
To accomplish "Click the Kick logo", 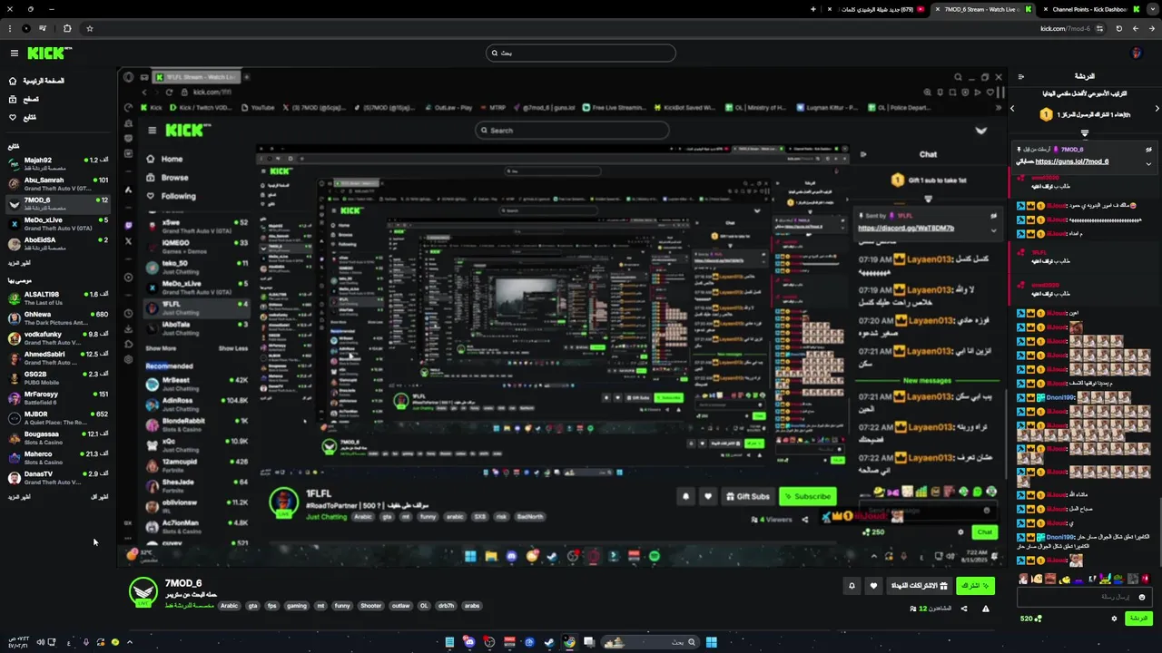I will pos(50,54).
